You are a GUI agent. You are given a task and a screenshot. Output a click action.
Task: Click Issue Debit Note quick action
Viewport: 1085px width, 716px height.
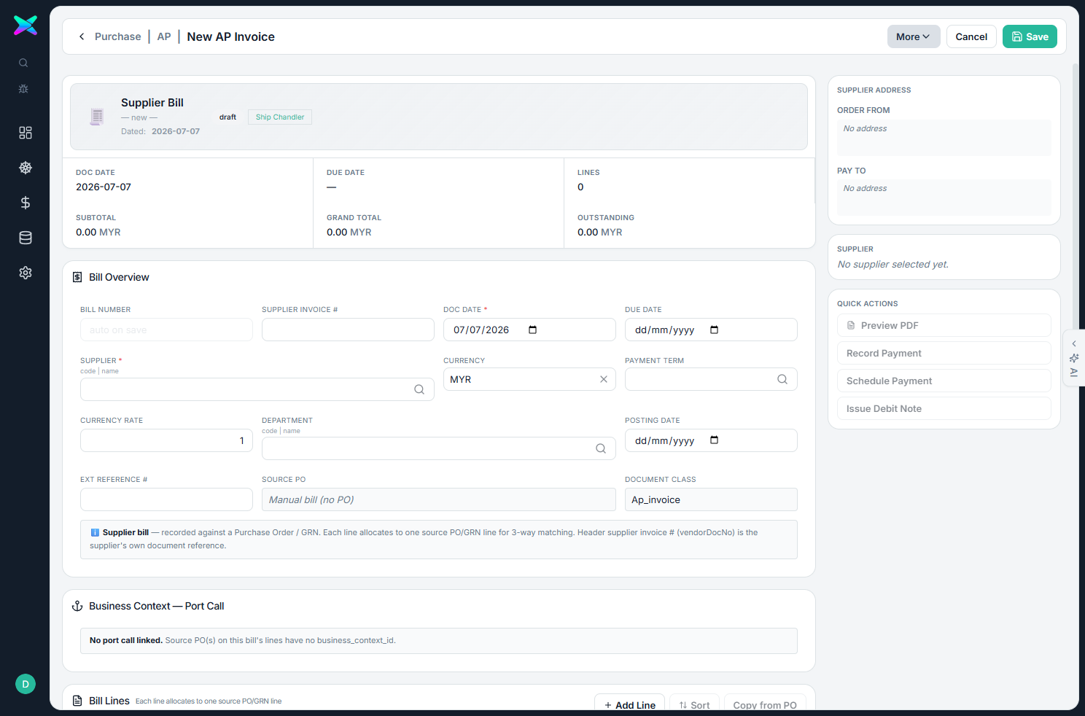(944, 408)
